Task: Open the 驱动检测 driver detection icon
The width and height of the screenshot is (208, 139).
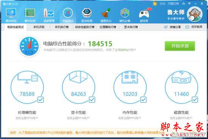Action: tap(87, 13)
